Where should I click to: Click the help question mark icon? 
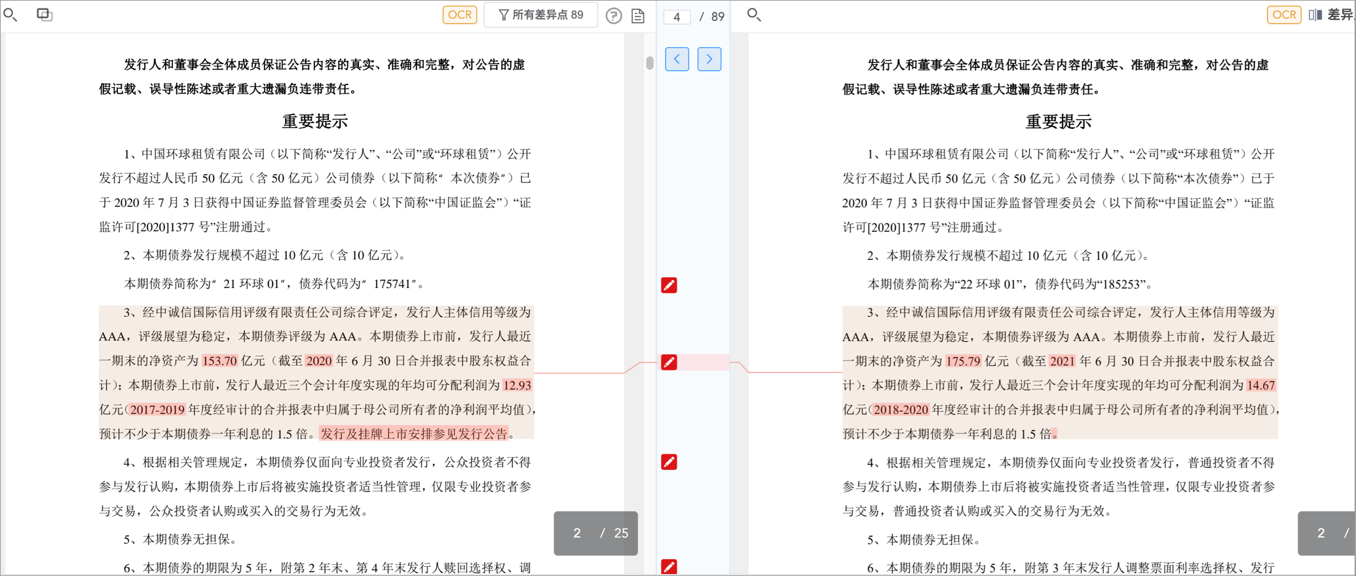point(613,15)
